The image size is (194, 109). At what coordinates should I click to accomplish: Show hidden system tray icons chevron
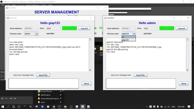147,107
